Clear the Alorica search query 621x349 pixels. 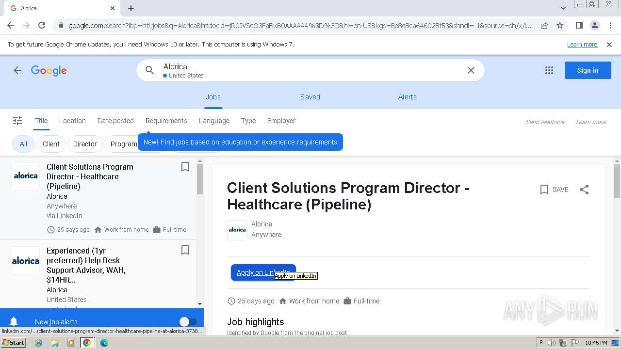(x=471, y=70)
